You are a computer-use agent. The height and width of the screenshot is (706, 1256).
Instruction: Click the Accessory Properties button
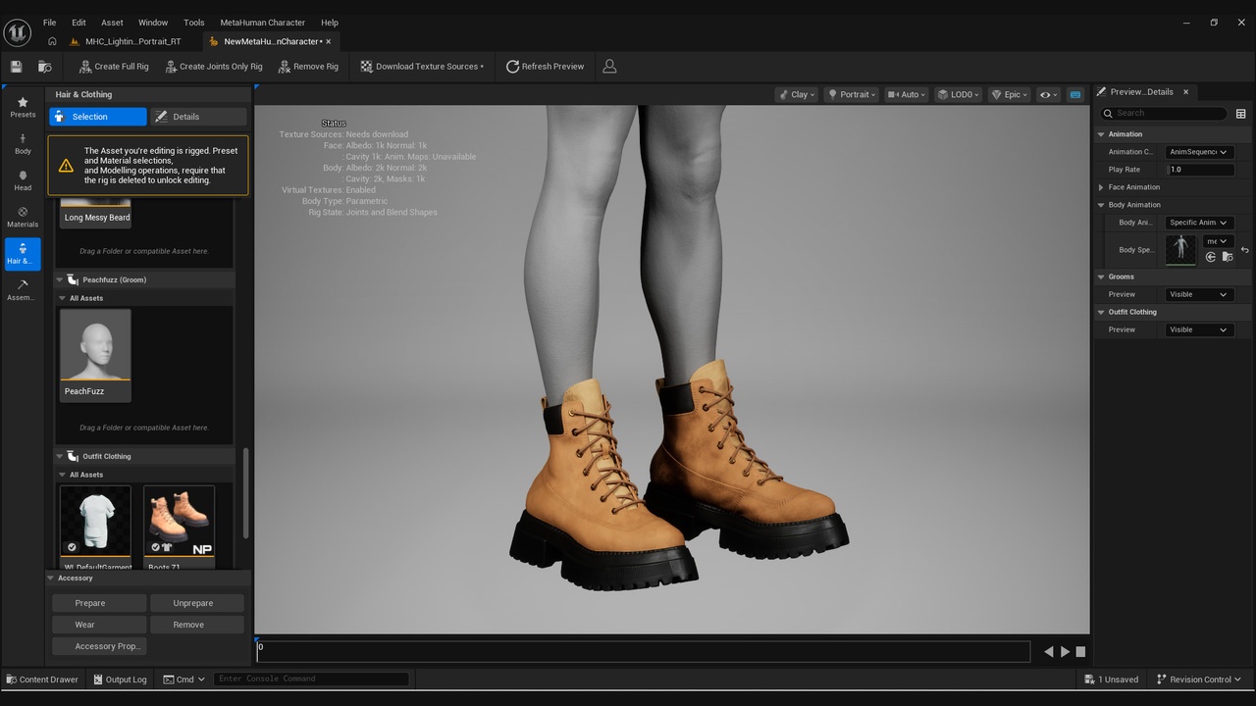(x=98, y=646)
